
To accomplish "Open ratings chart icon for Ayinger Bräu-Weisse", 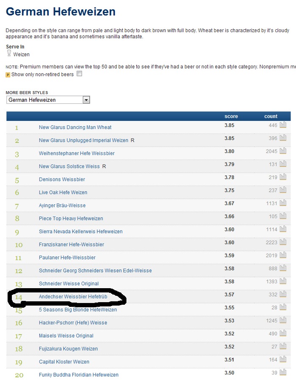I will 283,203.
